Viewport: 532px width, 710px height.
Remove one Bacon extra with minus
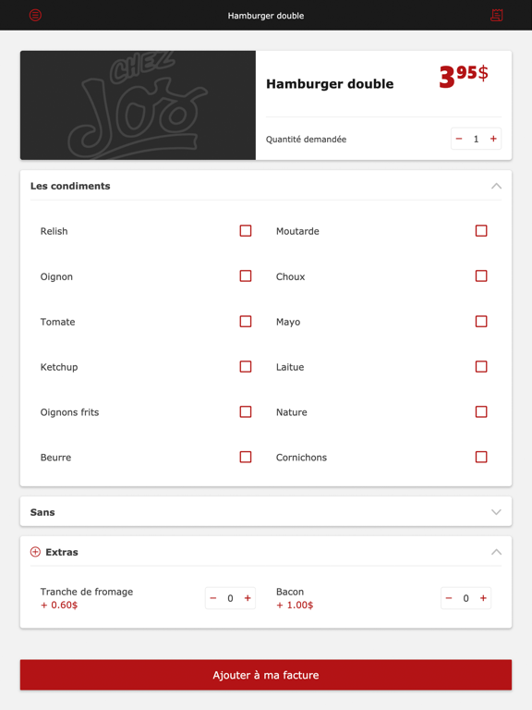(449, 598)
